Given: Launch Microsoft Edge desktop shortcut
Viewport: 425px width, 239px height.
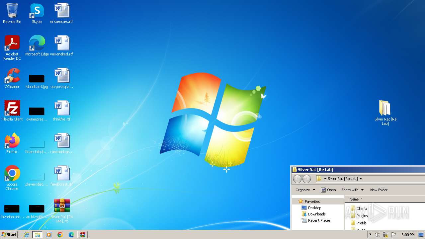Looking at the screenshot, I should (37, 46).
